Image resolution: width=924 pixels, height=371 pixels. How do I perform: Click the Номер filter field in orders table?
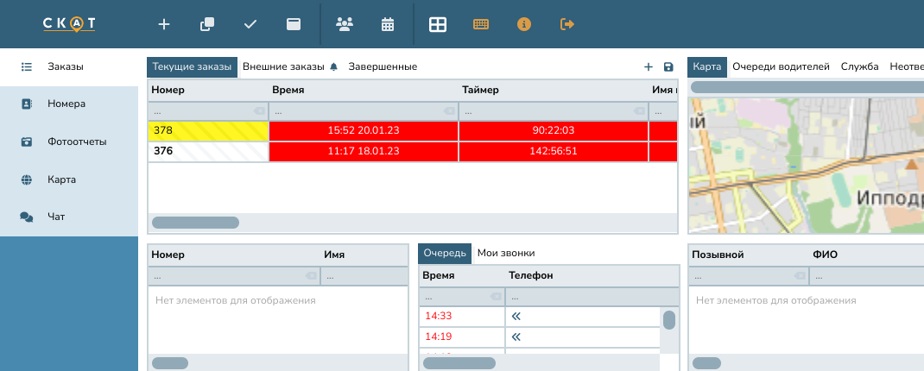(202, 111)
